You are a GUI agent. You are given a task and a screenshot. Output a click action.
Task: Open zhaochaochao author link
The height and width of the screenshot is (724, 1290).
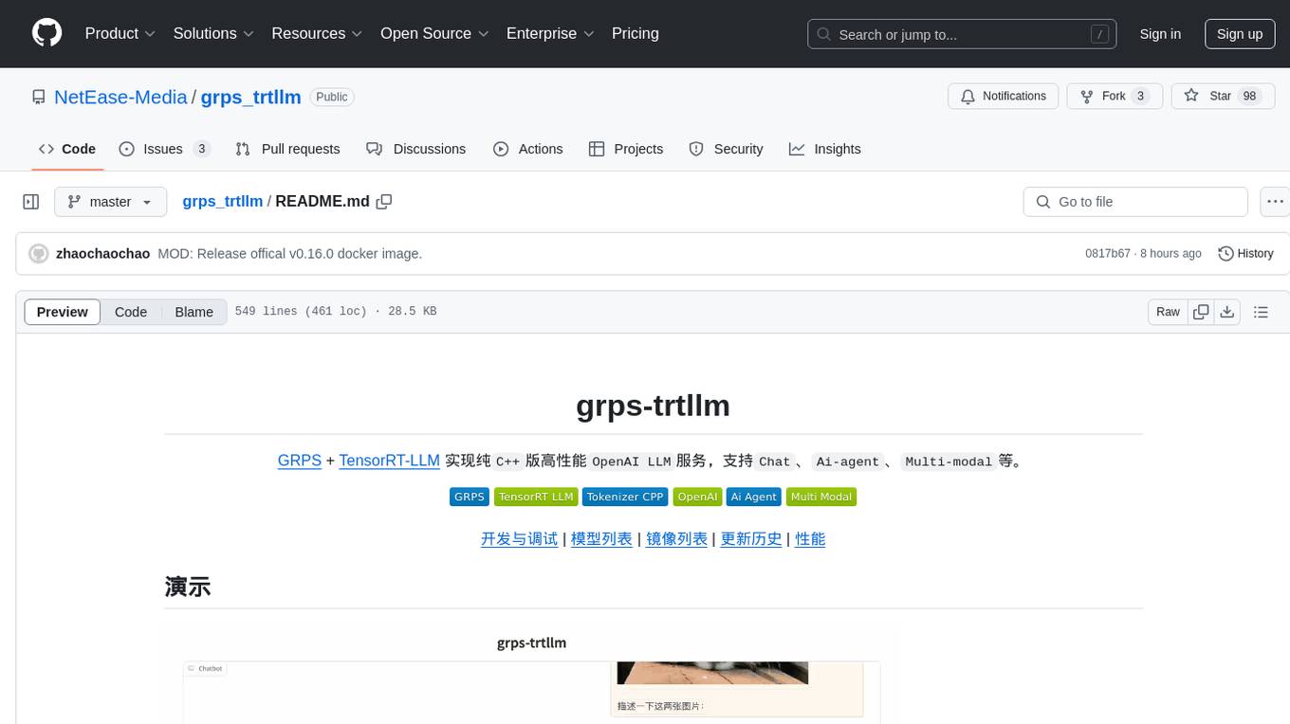(102, 254)
